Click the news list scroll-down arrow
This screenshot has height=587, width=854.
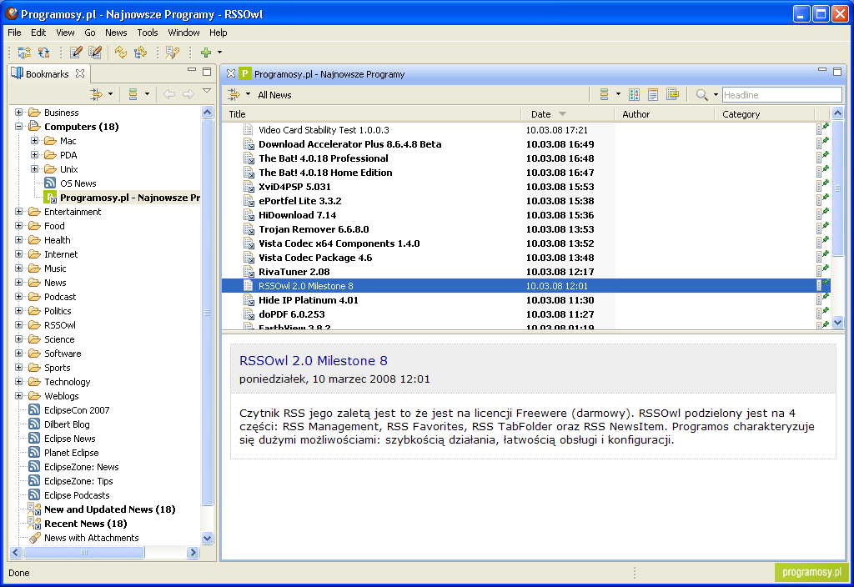[x=837, y=323]
